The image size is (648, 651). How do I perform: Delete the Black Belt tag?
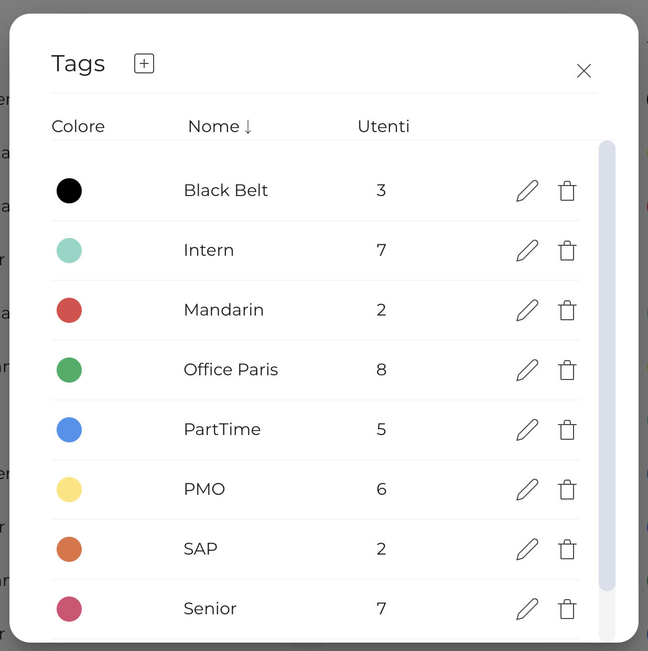click(x=567, y=191)
